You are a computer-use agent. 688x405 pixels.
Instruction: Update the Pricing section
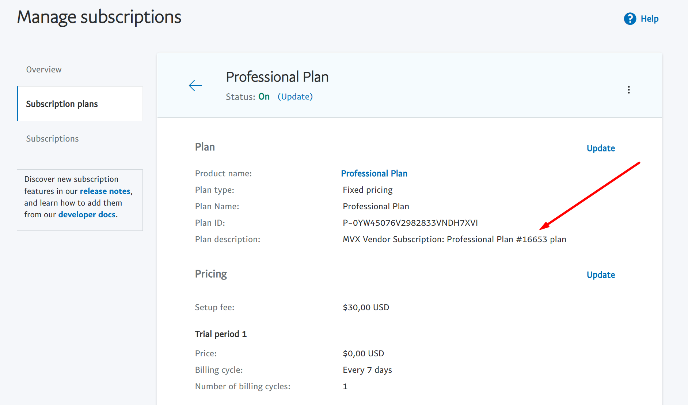coord(601,275)
